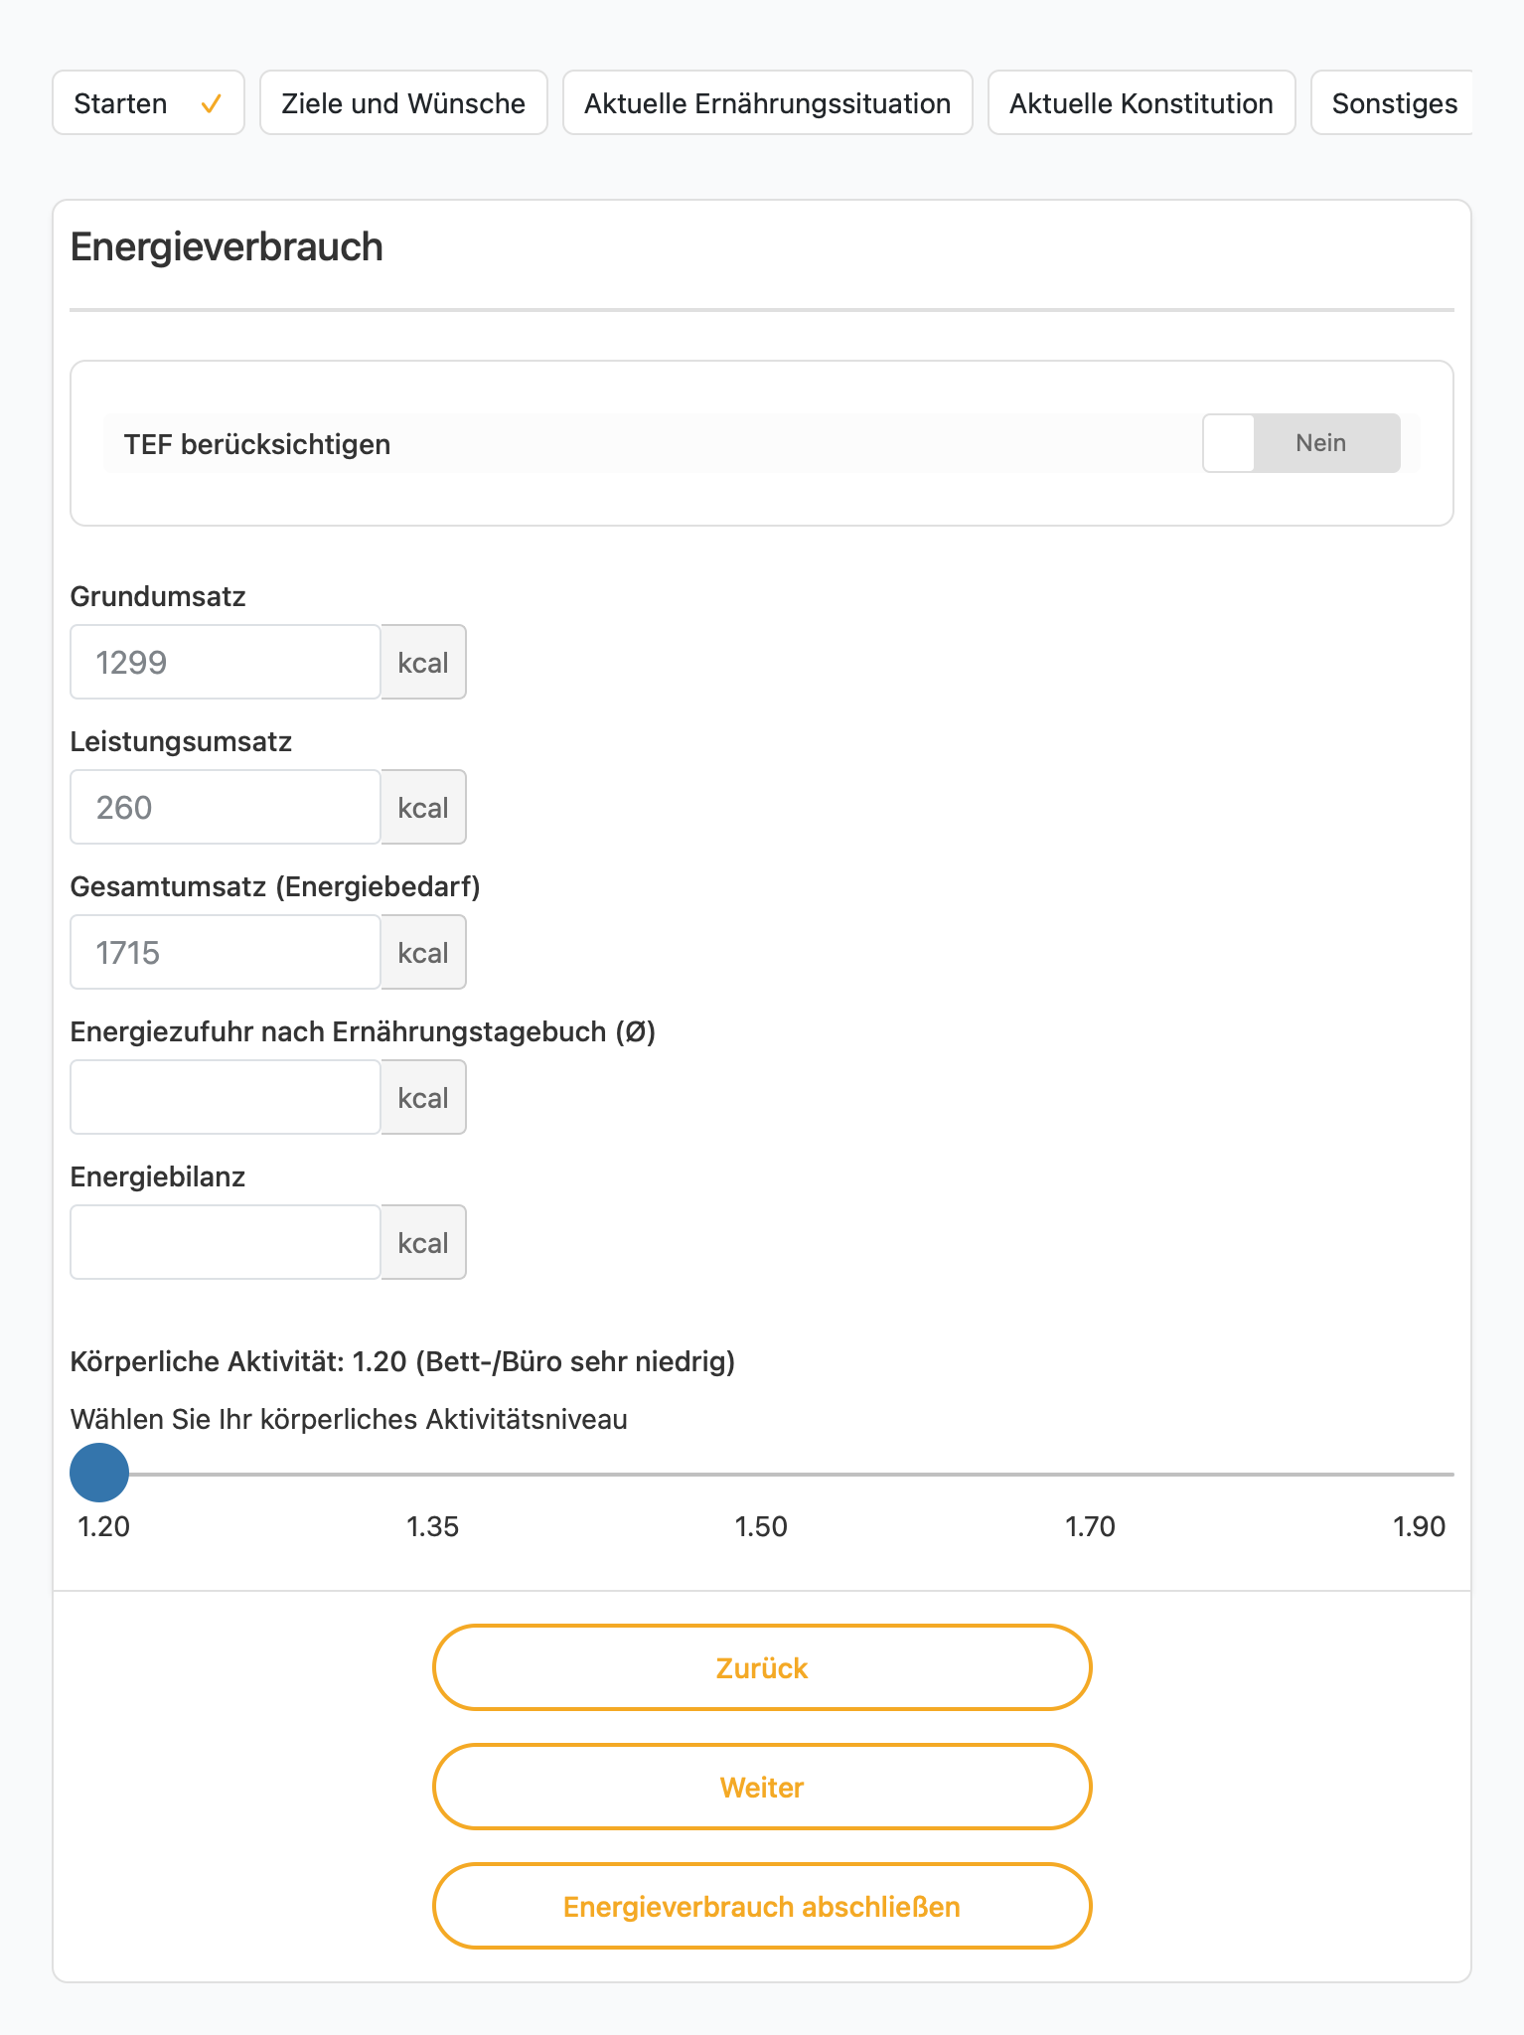The width and height of the screenshot is (1524, 2035).
Task: Click the Energiebilanz input field
Action: click(x=226, y=1242)
